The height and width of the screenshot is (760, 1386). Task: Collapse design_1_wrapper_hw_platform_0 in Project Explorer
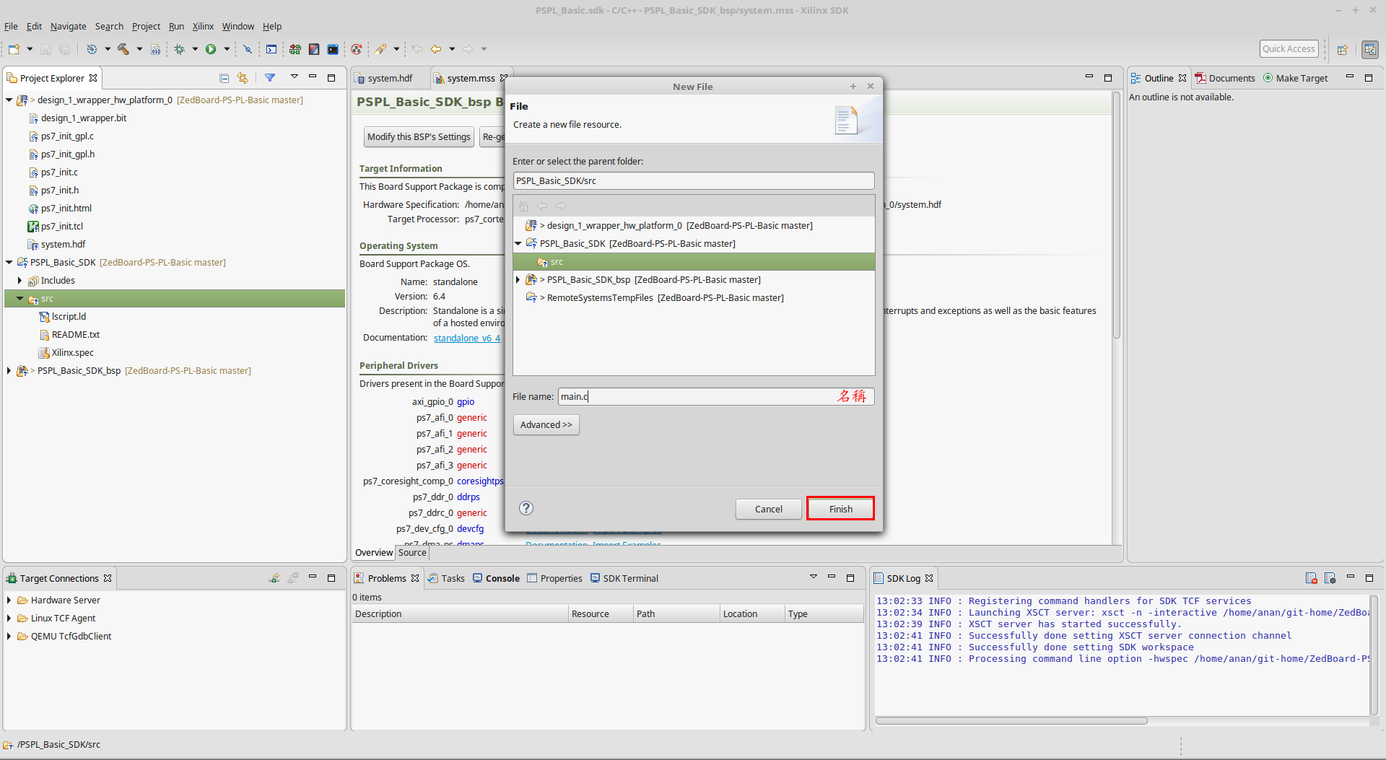[9, 100]
